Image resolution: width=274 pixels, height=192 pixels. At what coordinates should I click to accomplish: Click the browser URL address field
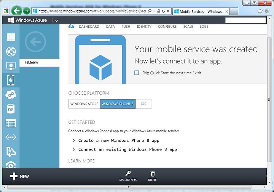tap(92, 11)
